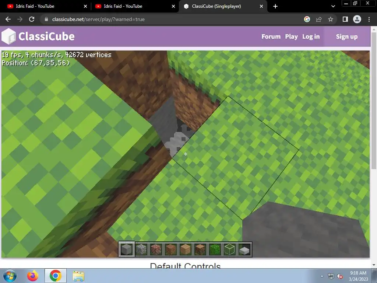The height and width of the screenshot is (283, 377).
Task: Toggle the browser side panel
Action: point(345,19)
